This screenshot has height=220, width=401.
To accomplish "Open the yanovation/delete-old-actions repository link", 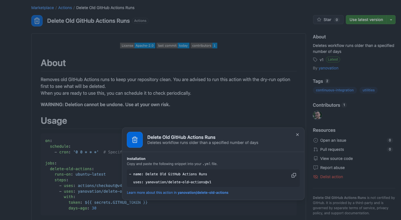I will [203, 193].
